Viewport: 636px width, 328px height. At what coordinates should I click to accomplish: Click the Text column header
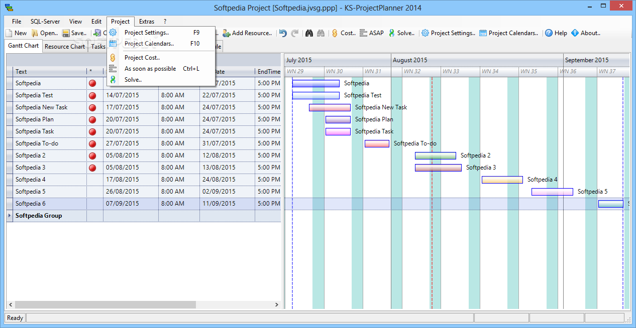click(x=50, y=72)
